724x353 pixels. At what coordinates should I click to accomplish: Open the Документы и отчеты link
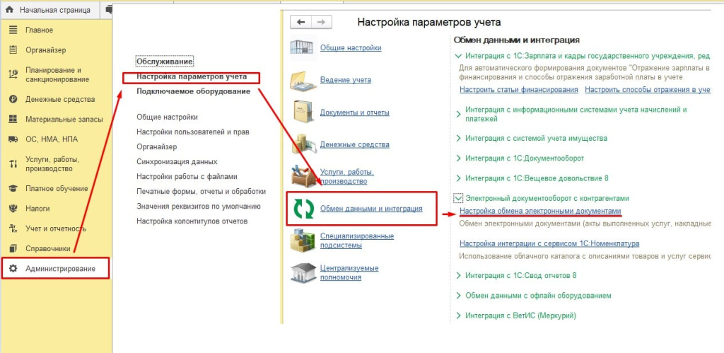click(355, 112)
